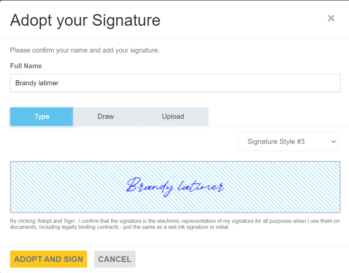Click the 'Please confirm your name' instruction text
349x273 pixels.
[85, 51]
